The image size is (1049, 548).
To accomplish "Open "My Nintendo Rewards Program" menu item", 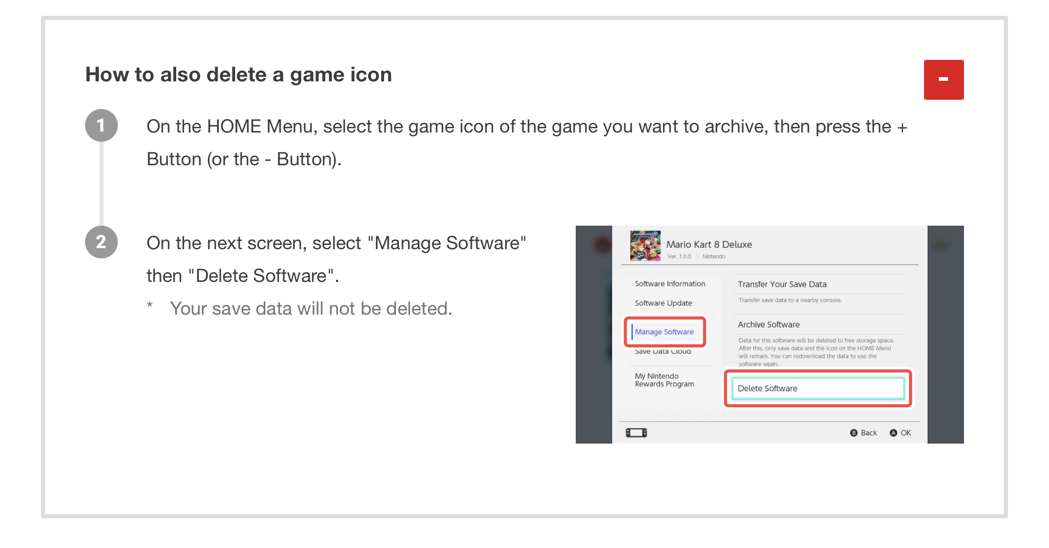I will (x=664, y=380).
